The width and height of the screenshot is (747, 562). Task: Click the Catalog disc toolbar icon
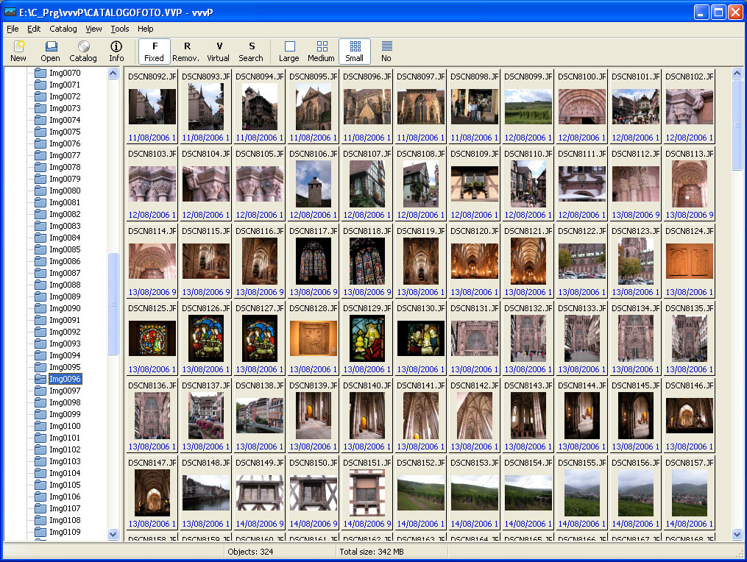pyautogui.click(x=83, y=51)
